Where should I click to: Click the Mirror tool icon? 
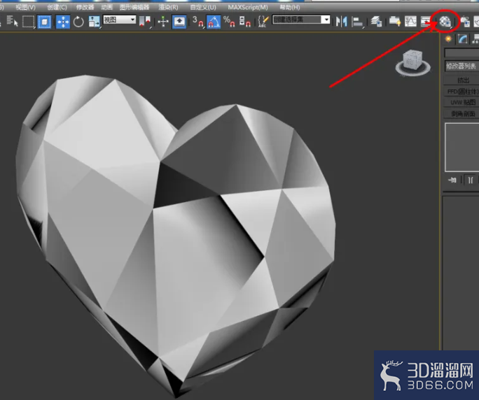click(341, 22)
